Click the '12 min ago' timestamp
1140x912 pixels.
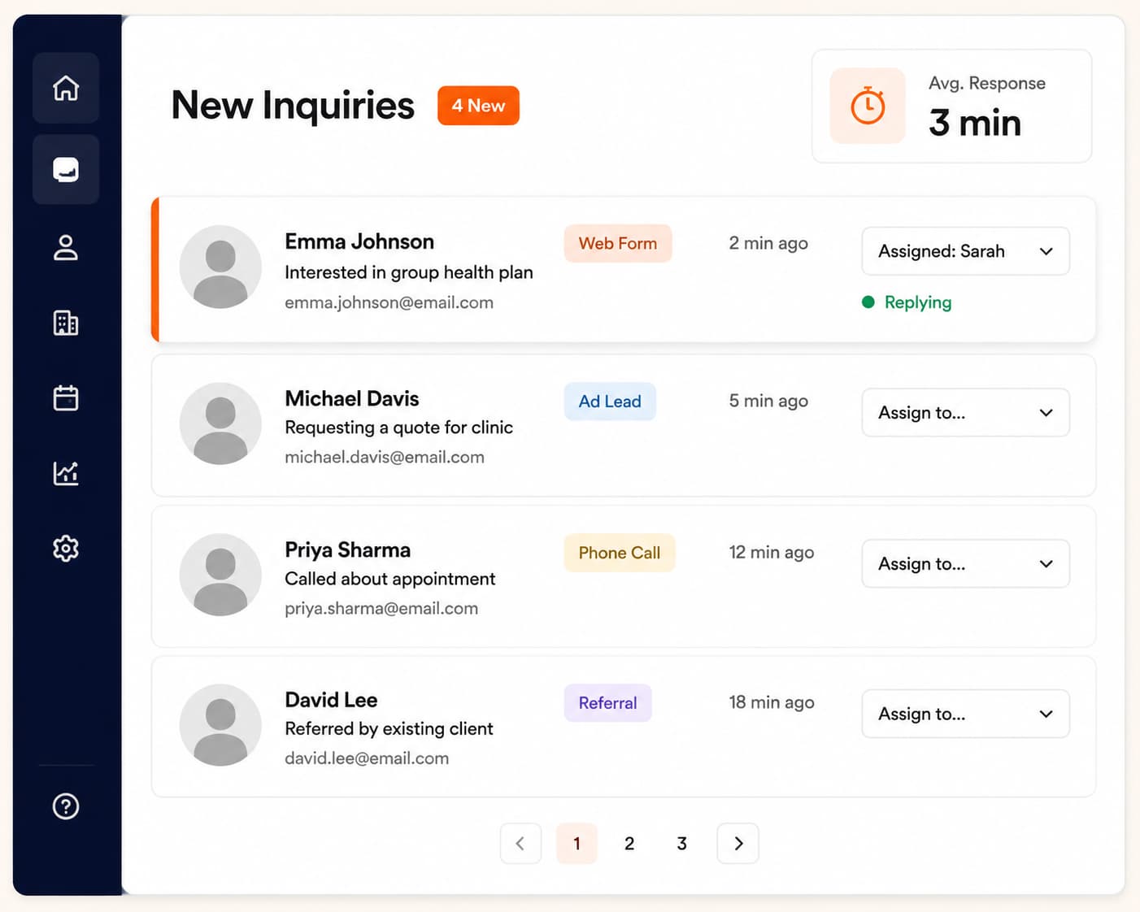click(x=772, y=552)
